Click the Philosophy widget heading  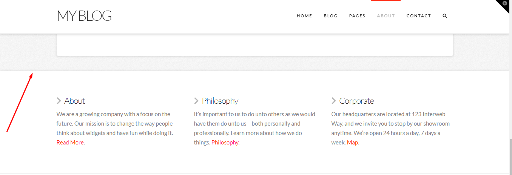click(x=220, y=101)
